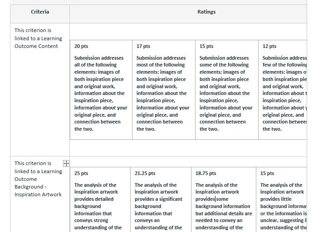Select the 20 pts rating heading
323x232 pixels.
pos(81,46)
